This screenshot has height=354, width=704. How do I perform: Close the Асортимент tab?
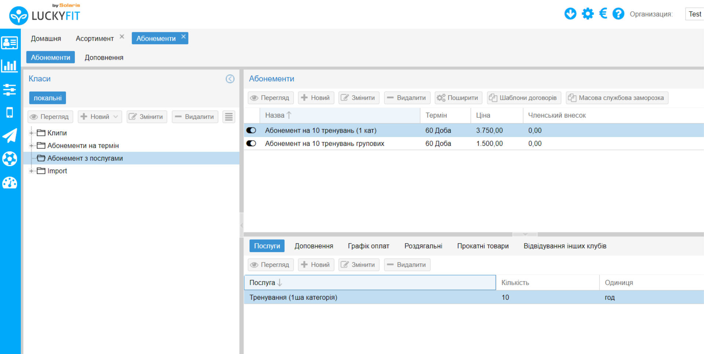[x=122, y=37]
